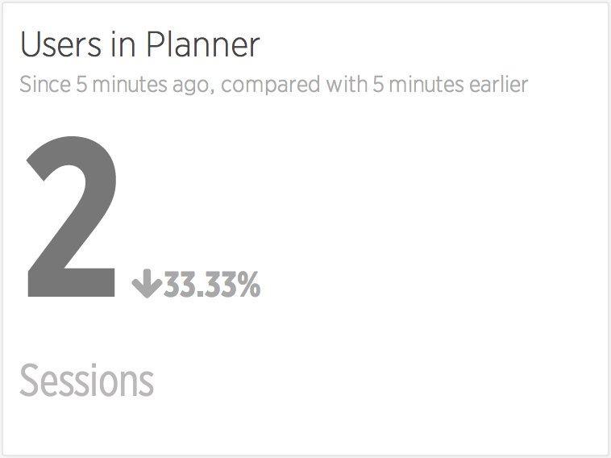Select the 33.33% change percentage
The image size is (611, 458).
(x=211, y=285)
